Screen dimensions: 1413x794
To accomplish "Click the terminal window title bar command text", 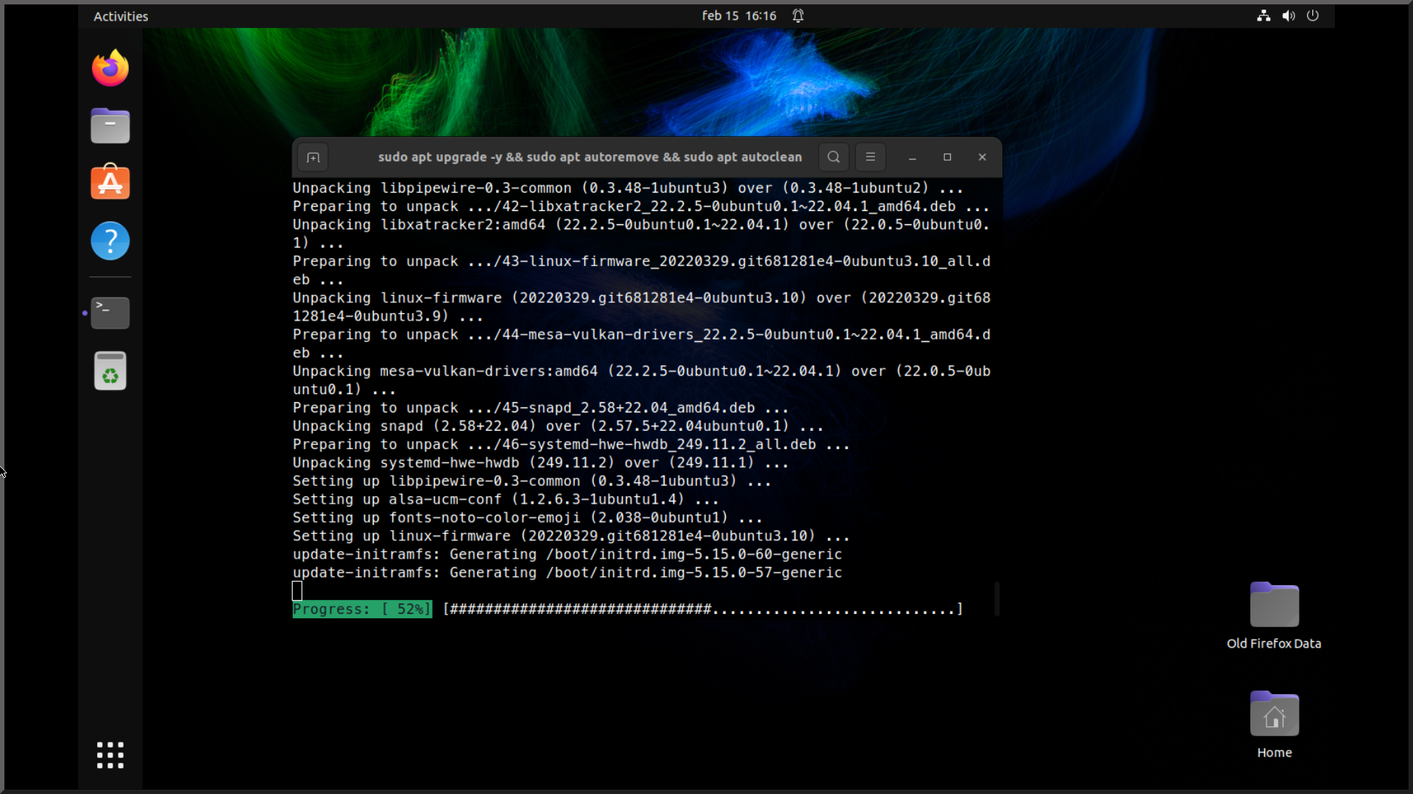I will [x=589, y=157].
